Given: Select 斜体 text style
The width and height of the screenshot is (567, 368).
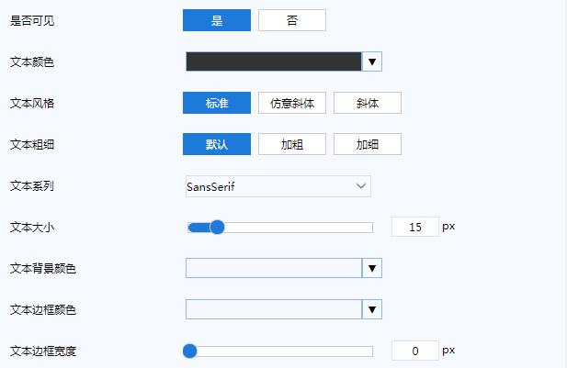Looking at the screenshot, I should [368, 103].
